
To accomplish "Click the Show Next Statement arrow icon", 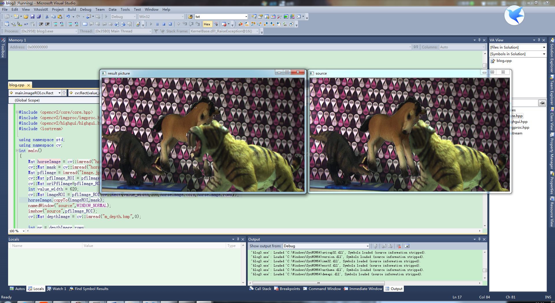I will (178, 24).
